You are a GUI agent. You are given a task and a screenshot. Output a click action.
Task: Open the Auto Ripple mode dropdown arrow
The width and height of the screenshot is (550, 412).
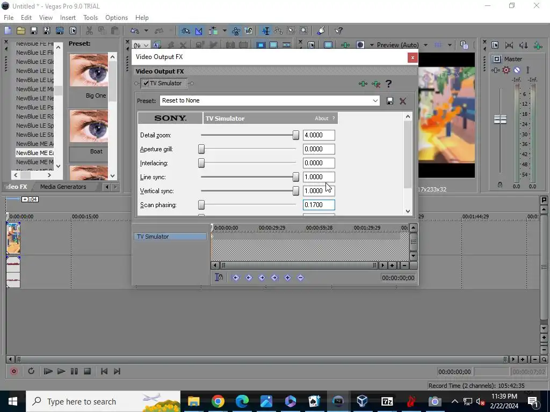[x=224, y=31]
